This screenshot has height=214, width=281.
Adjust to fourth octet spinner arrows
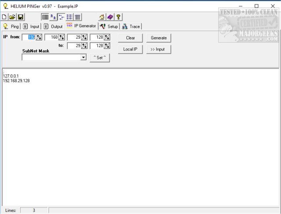coord(107,46)
